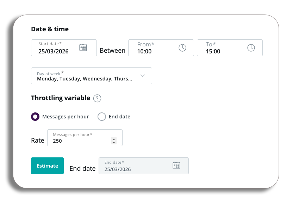Click the Throttling variable help question icon
293x202 pixels.
click(x=97, y=98)
